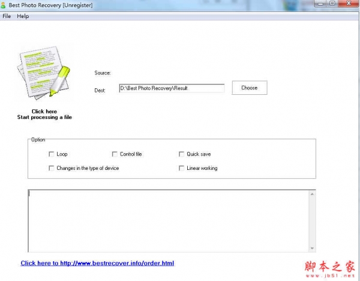Click the app icon in the title bar
Viewport: 360px width, 281px height.
3,5
